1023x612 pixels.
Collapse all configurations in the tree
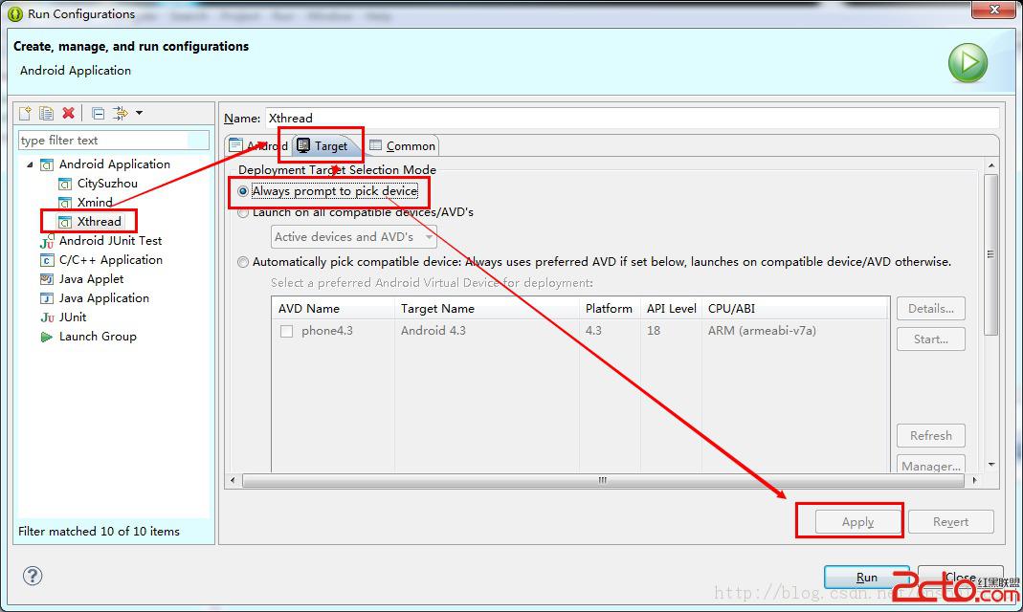[x=98, y=114]
